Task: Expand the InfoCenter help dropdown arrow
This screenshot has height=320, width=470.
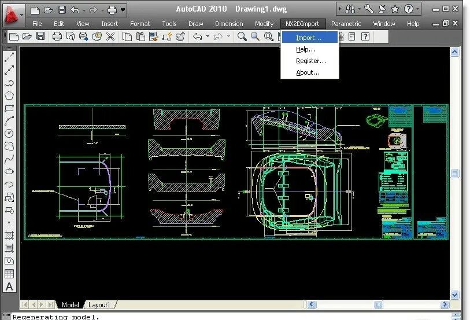Action: (417, 9)
